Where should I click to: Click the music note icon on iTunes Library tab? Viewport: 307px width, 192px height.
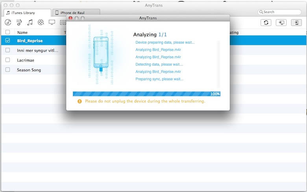pyautogui.click(x=8, y=13)
